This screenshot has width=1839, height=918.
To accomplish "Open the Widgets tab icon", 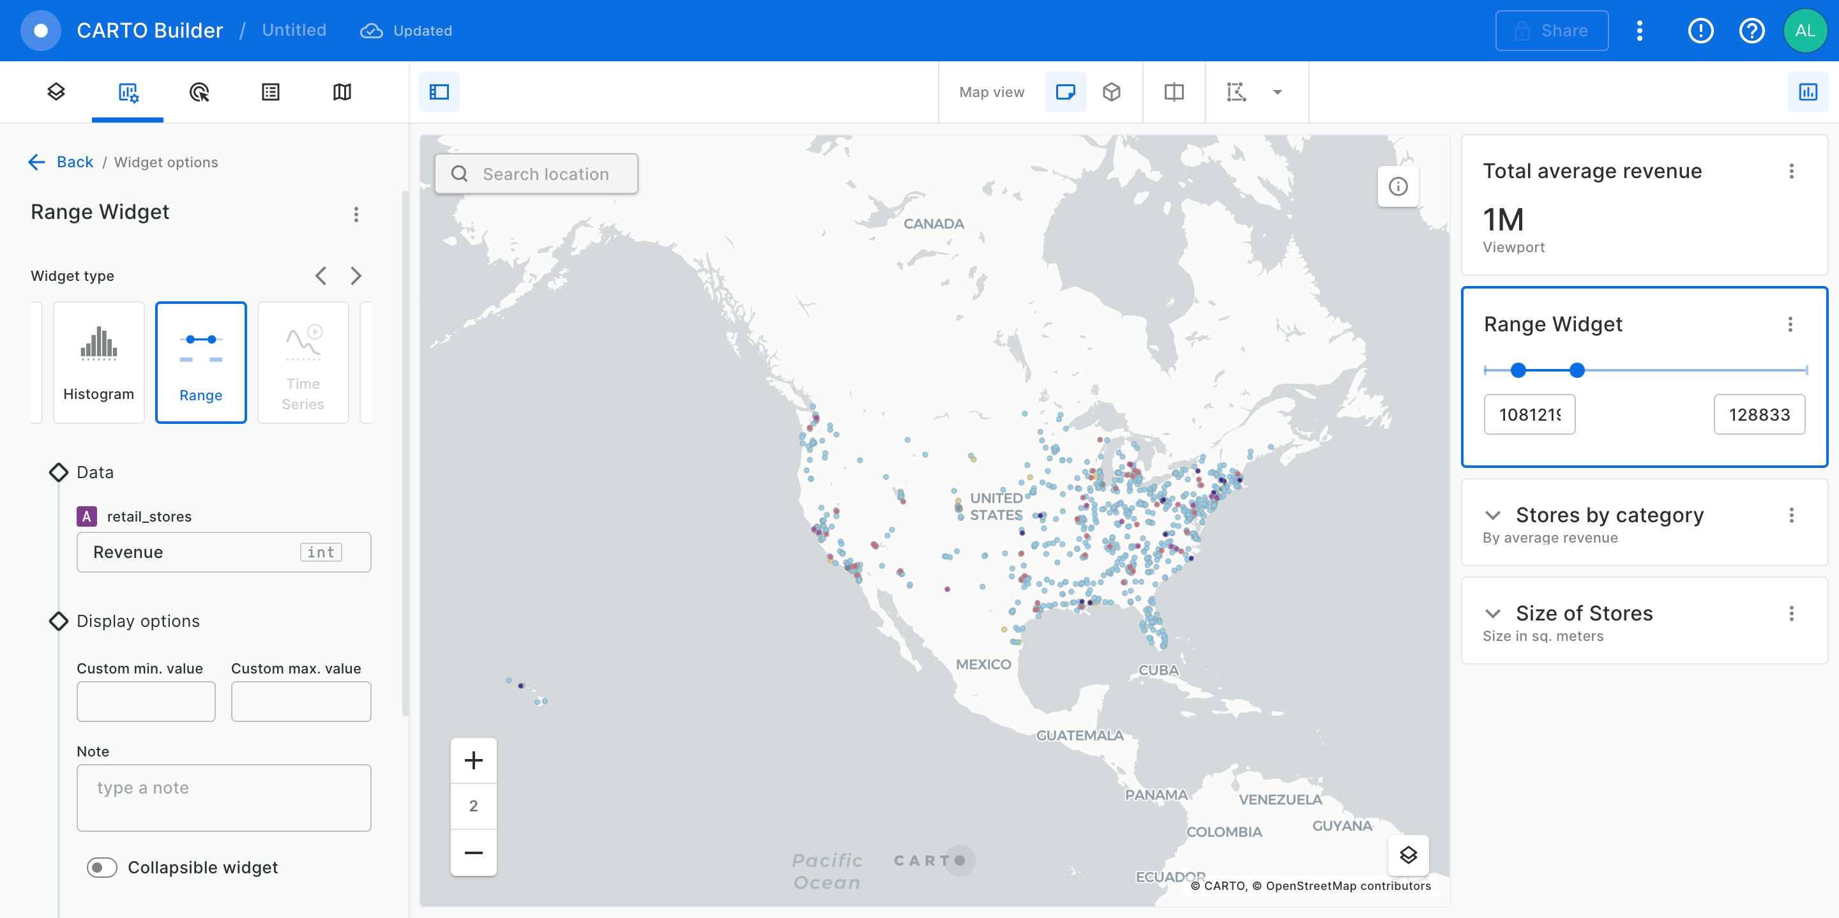I will pyautogui.click(x=128, y=91).
